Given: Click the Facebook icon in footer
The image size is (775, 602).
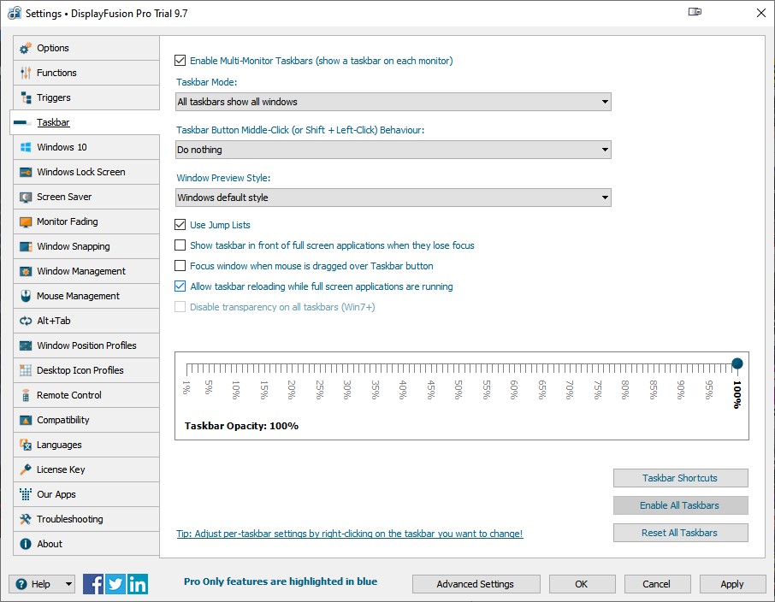Looking at the screenshot, I should 93,584.
